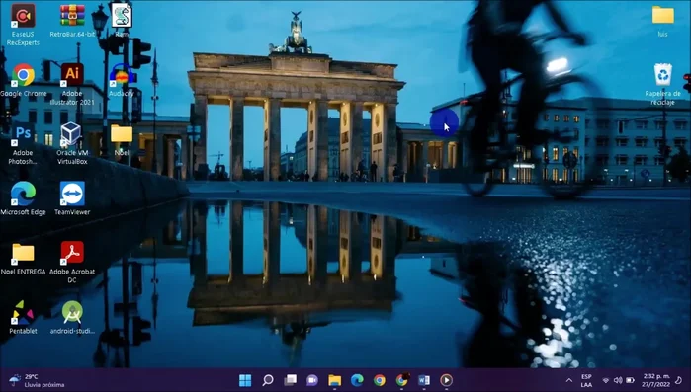Open the battery status tray icon
This screenshot has width=691, height=392.
pyautogui.click(x=630, y=380)
